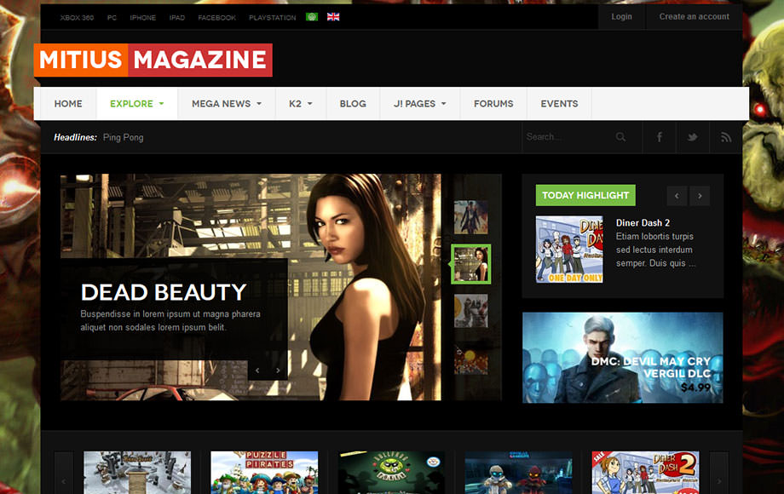Expand the Explore dropdown menu

(x=136, y=104)
